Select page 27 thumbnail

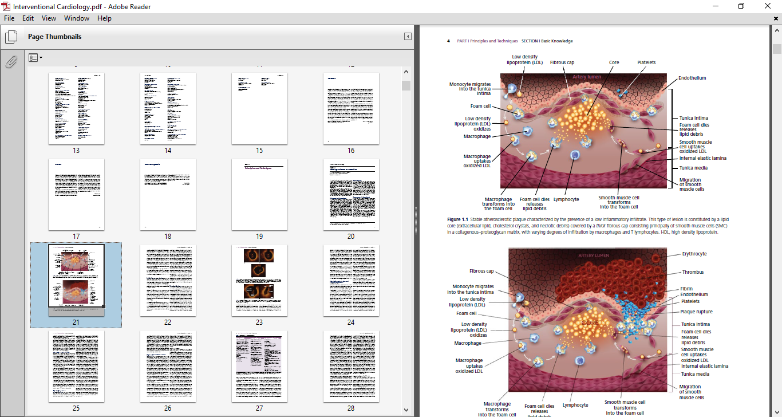coord(259,366)
